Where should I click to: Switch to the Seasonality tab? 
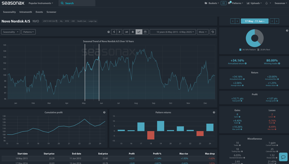point(9,12)
